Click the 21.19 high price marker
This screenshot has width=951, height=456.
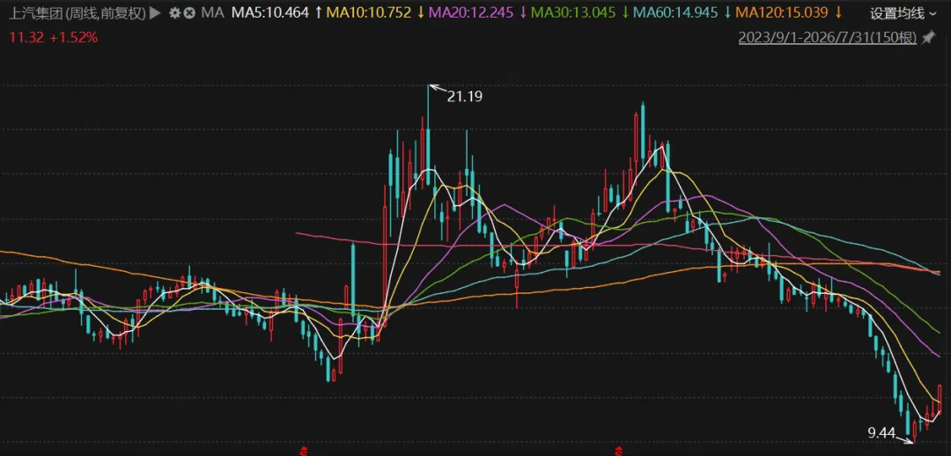pos(465,96)
